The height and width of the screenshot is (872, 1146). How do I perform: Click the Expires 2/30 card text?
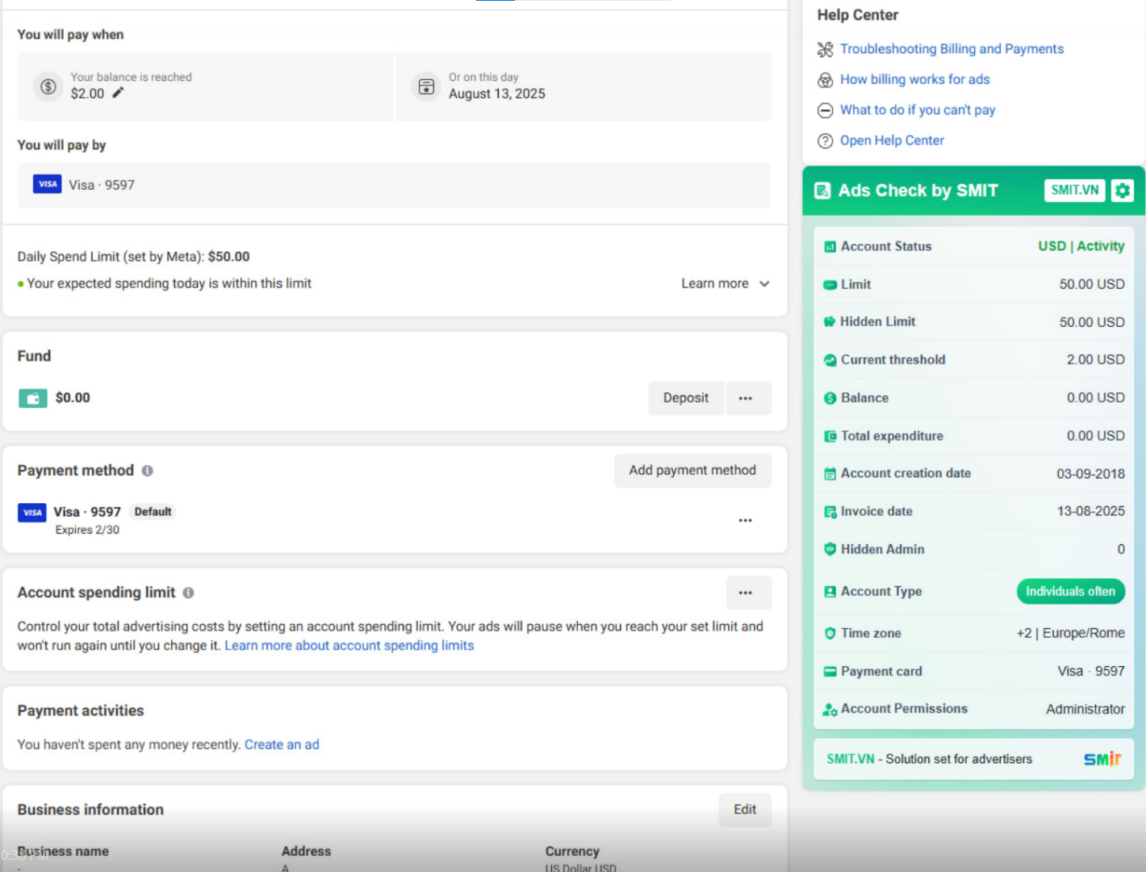[x=87, y=530]
